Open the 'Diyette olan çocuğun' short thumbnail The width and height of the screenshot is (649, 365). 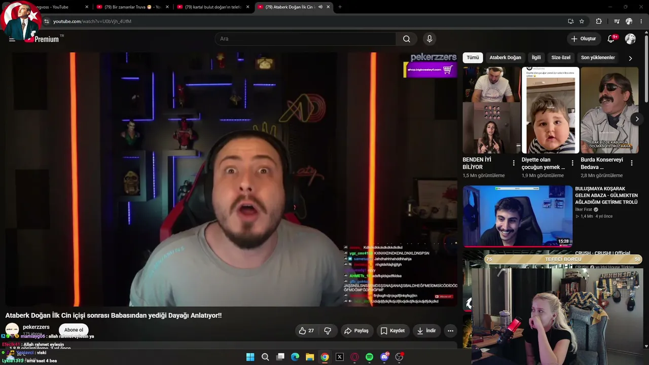tap(550, 110)
